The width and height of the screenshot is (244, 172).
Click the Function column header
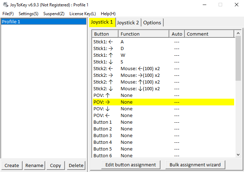point(144,34)
